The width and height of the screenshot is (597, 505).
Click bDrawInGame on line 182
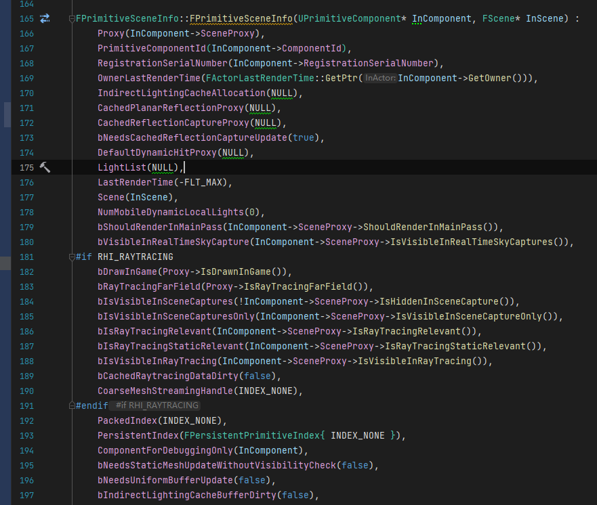[127, 272]
